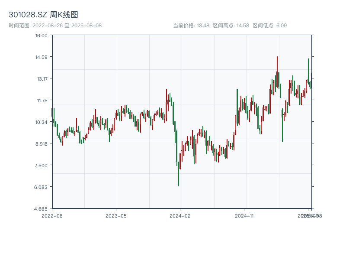Click the 区间低点 6.09 label

pyautogui.click(x=270, y=26)
